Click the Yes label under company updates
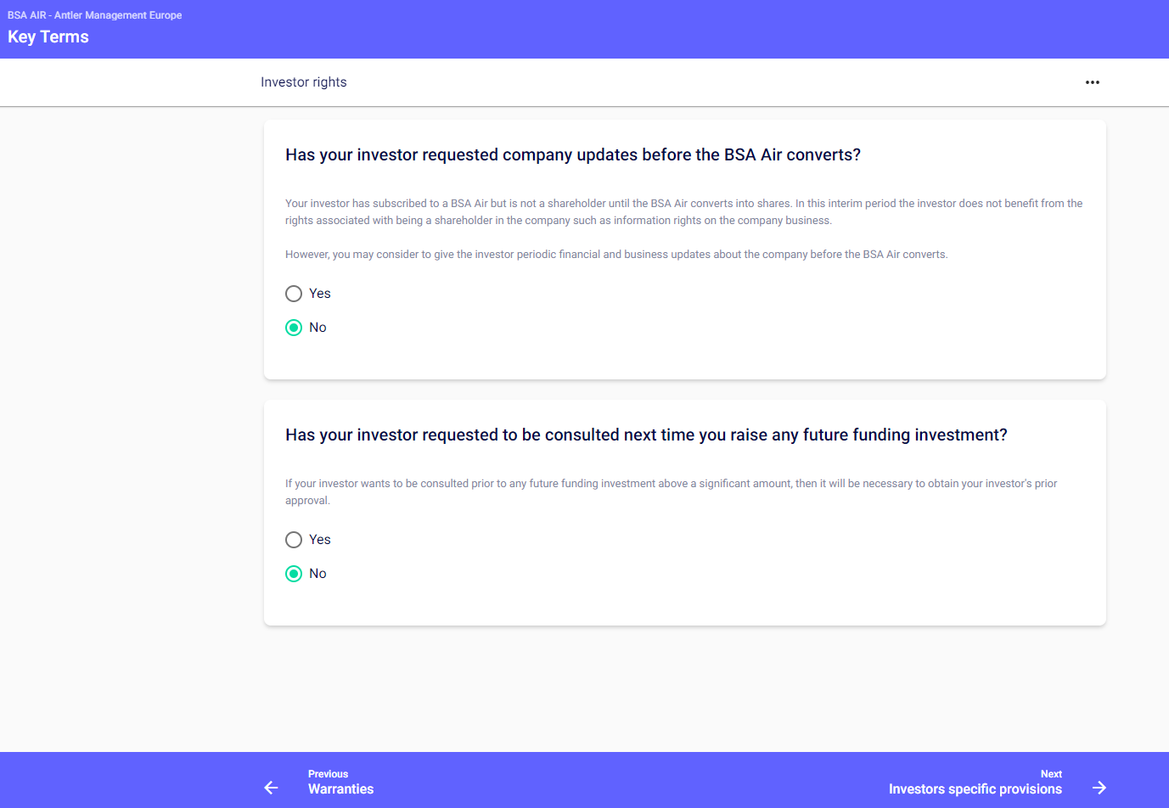The height and width of the screenshot is (808, 1169). 320,294
